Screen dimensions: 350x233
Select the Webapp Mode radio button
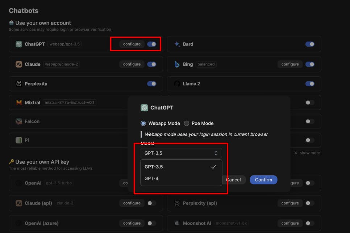[x=143, y=123]
